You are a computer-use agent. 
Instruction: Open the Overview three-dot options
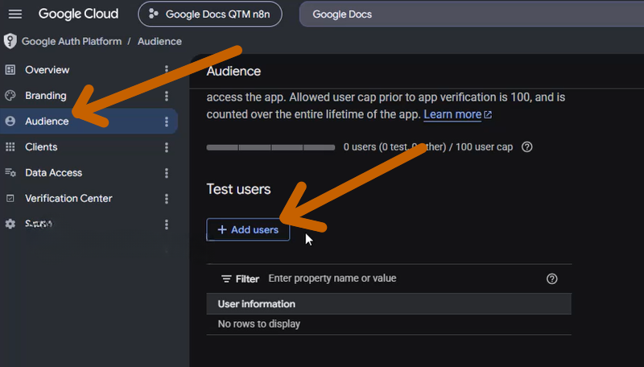tap(167, 70)
